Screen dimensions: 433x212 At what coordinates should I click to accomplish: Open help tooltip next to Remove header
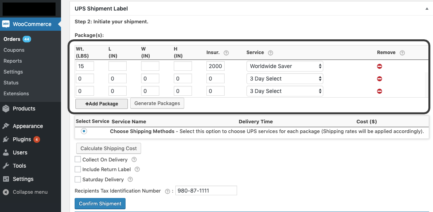402,53
